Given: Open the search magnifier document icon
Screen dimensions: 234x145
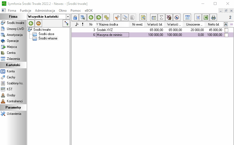Looking at the screenshot, I should point(143,17).
